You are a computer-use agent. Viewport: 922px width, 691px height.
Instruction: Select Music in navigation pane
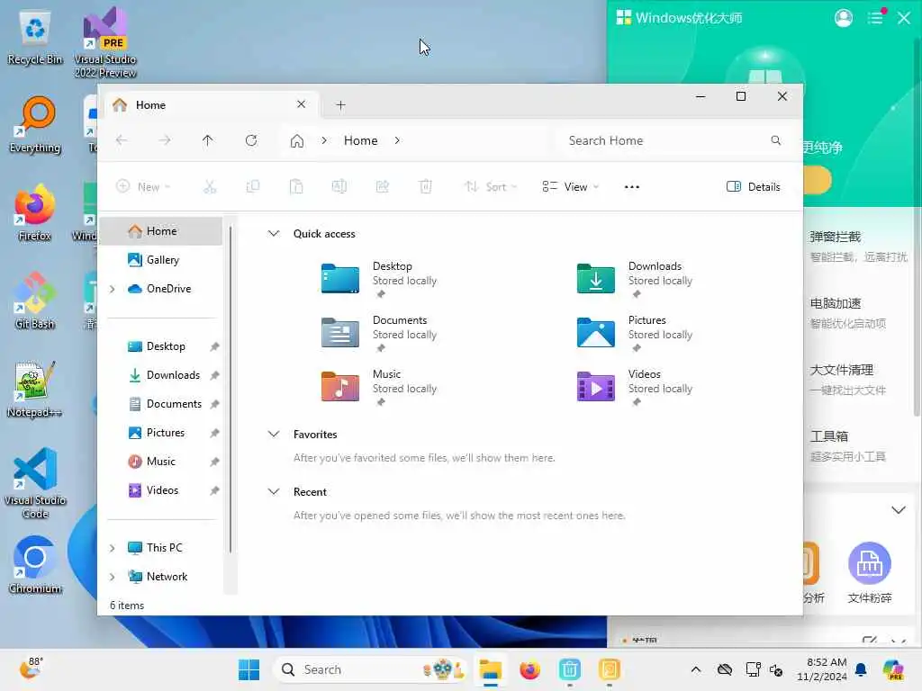[160, 462]
